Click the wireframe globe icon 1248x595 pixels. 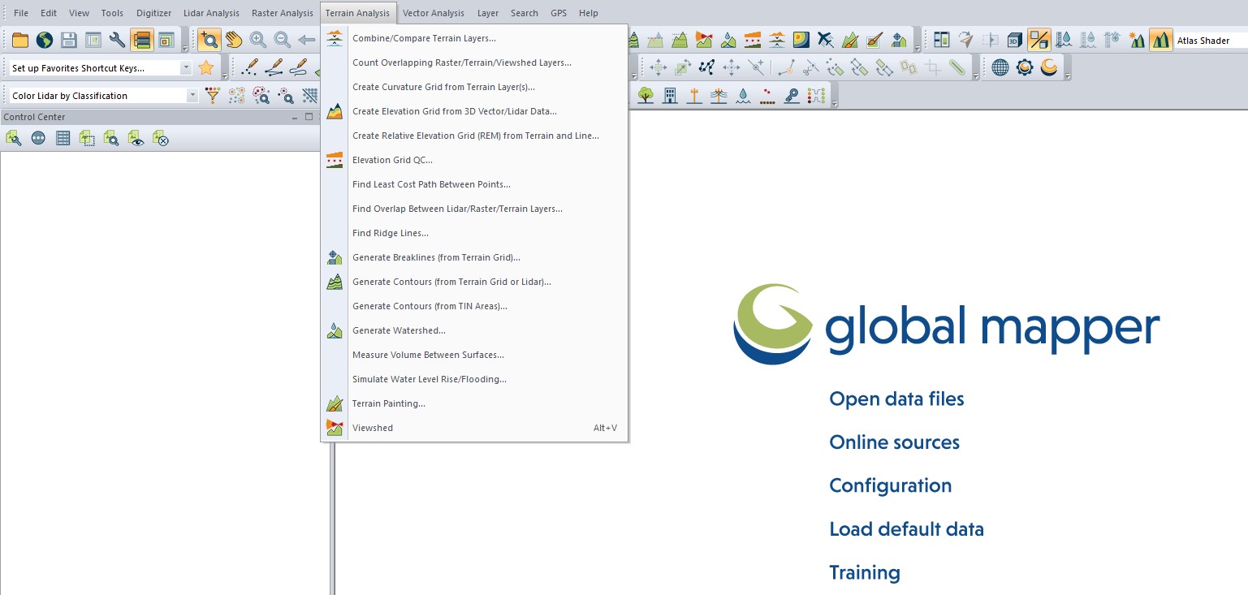pos(1000,67)
